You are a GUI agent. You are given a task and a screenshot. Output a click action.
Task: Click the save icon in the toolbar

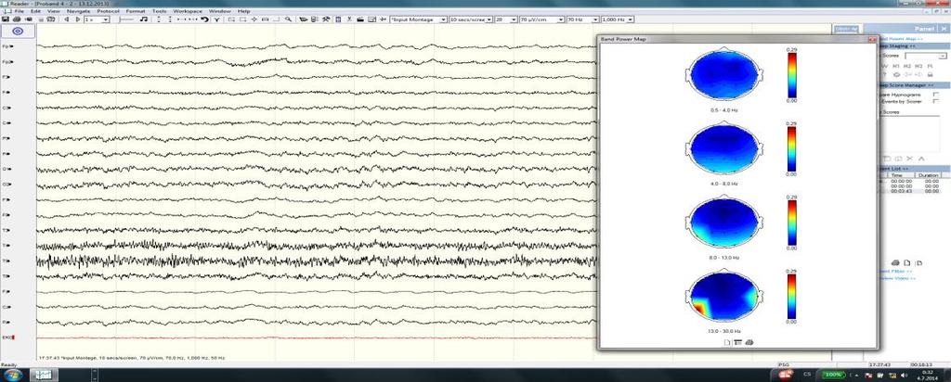tap(5, 19)
